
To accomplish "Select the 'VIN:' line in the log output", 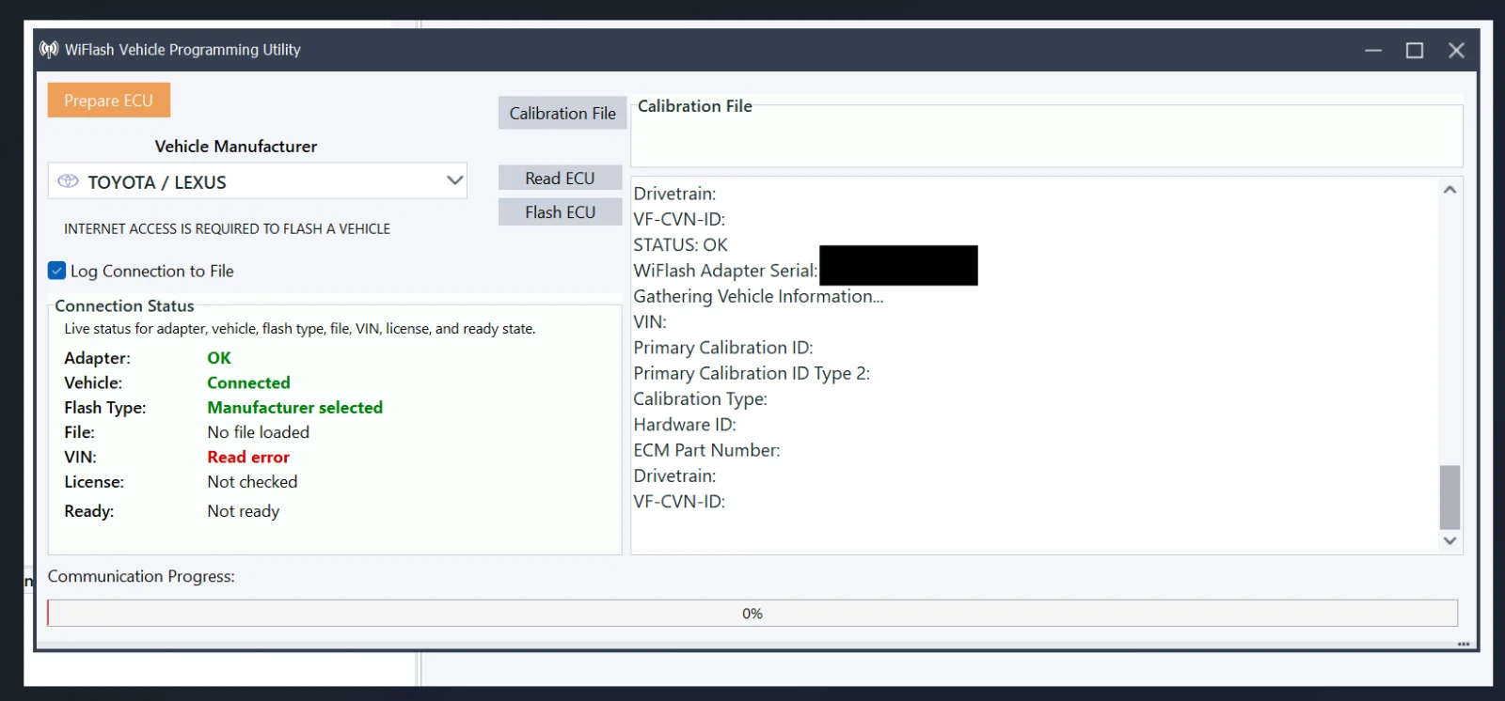I will tap(650, 322).
